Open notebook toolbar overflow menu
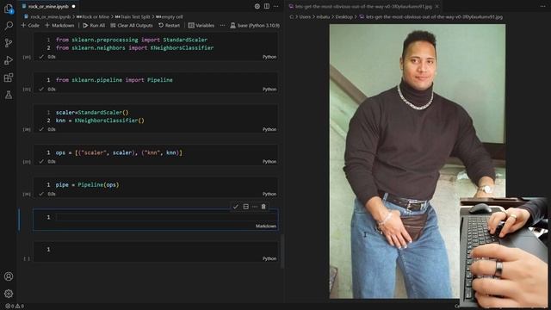Image resolution: width=551 pixels, height=310 pixels. coord(222,25)
